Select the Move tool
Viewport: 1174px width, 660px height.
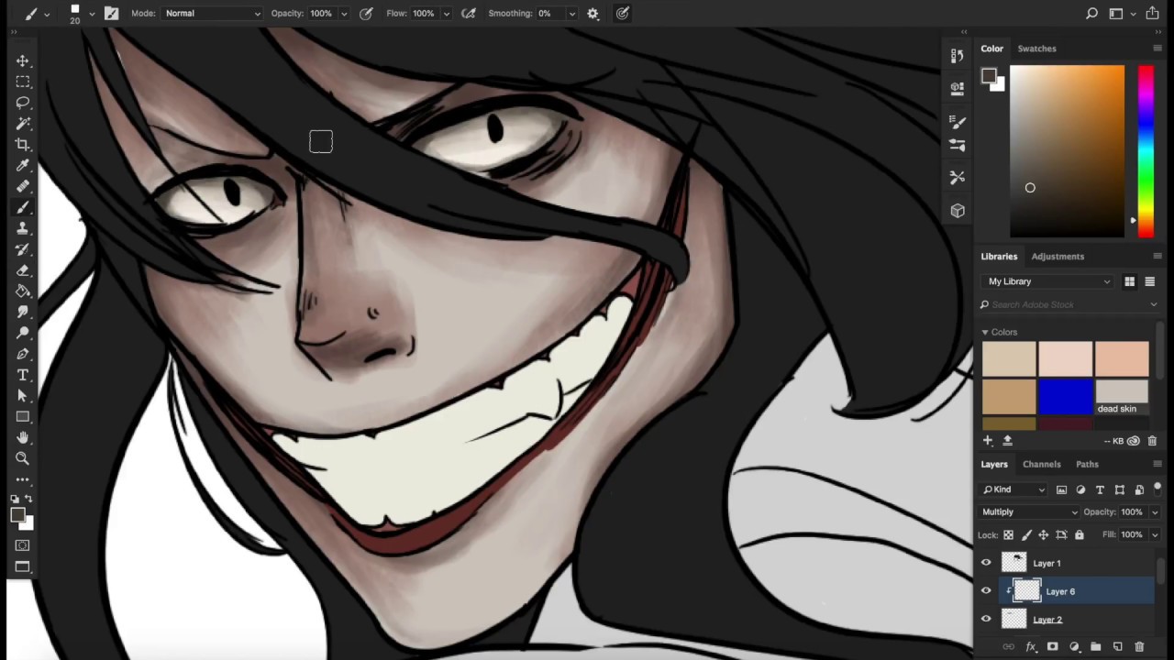[23, 60]
